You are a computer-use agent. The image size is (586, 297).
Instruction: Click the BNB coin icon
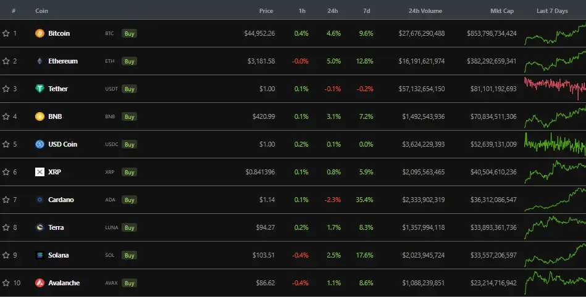pyautogui.click(x=40, y=116)
